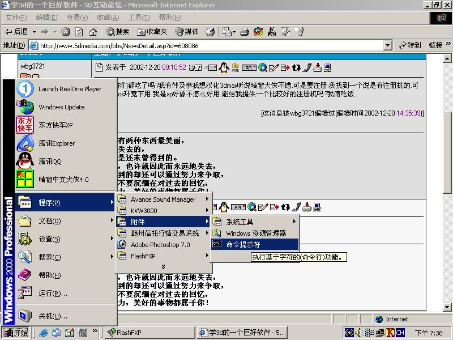Click the 转到 Go button

[x=409, y=45]
